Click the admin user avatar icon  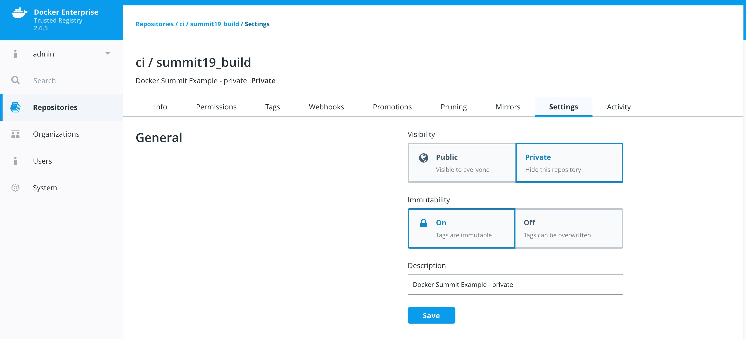click(x=15, y=54)
